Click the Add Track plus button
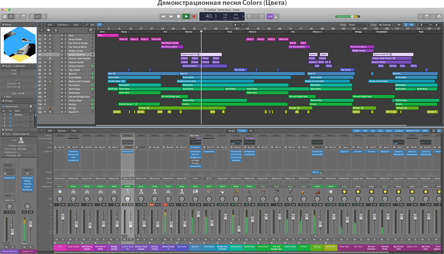444x254 pixels. tap(41, 30)
